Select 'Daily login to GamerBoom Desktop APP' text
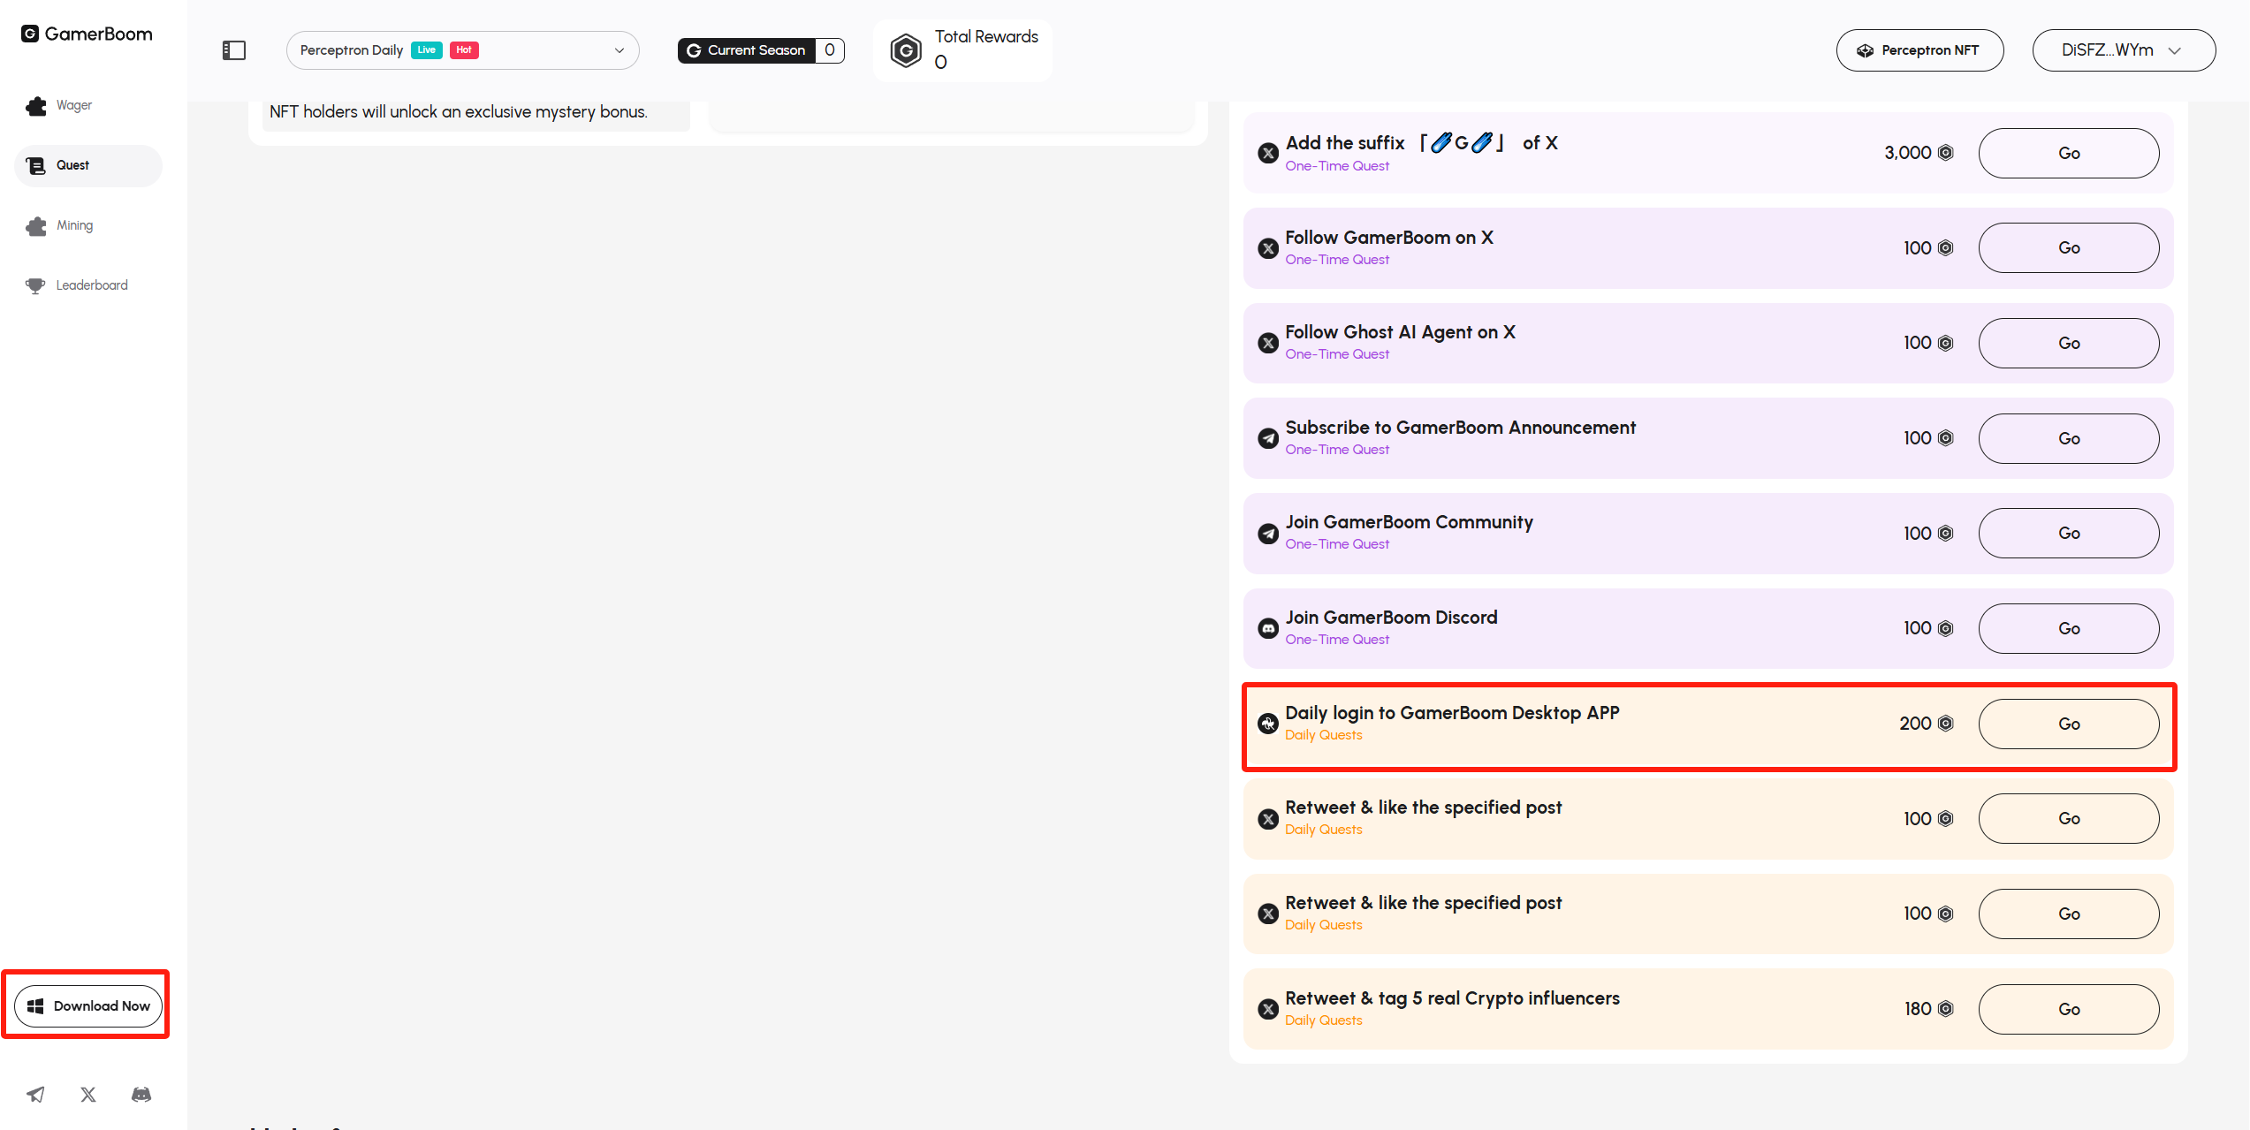The height and width of the screenshot is (1130, 2250). pyautogui.click(x=1452, y=713)
